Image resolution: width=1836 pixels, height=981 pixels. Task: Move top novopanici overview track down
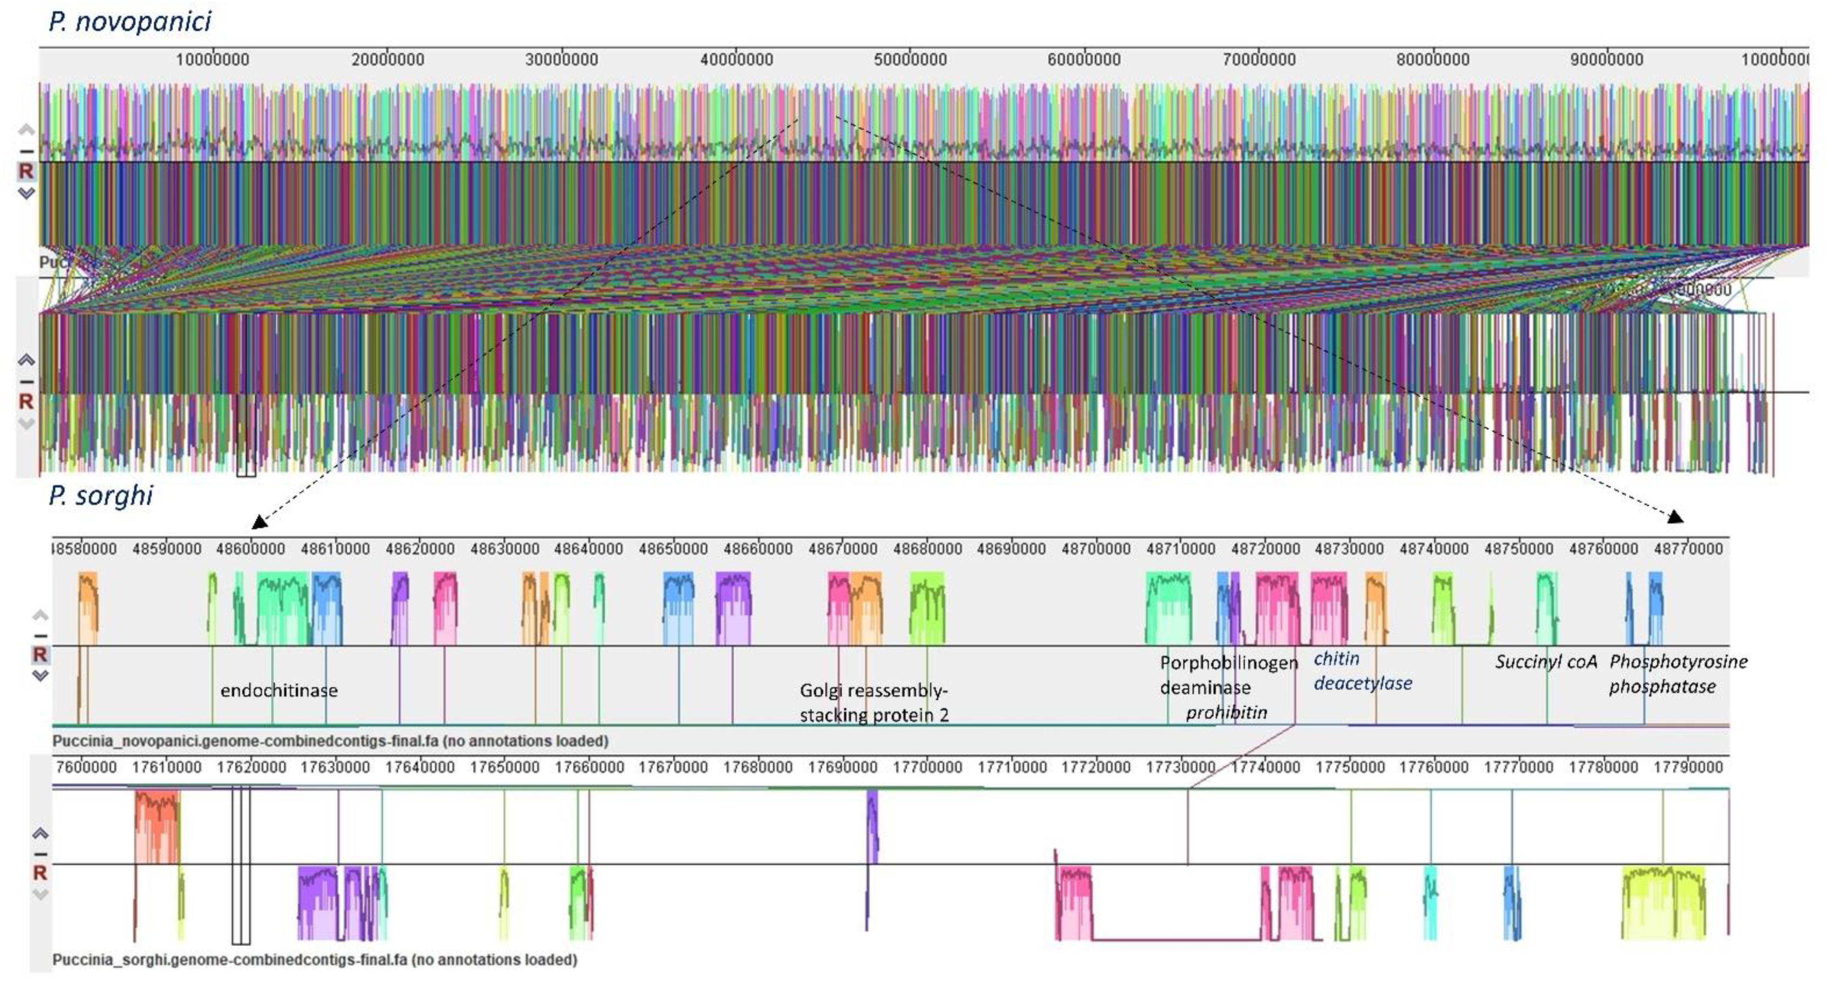pos(26,193)
